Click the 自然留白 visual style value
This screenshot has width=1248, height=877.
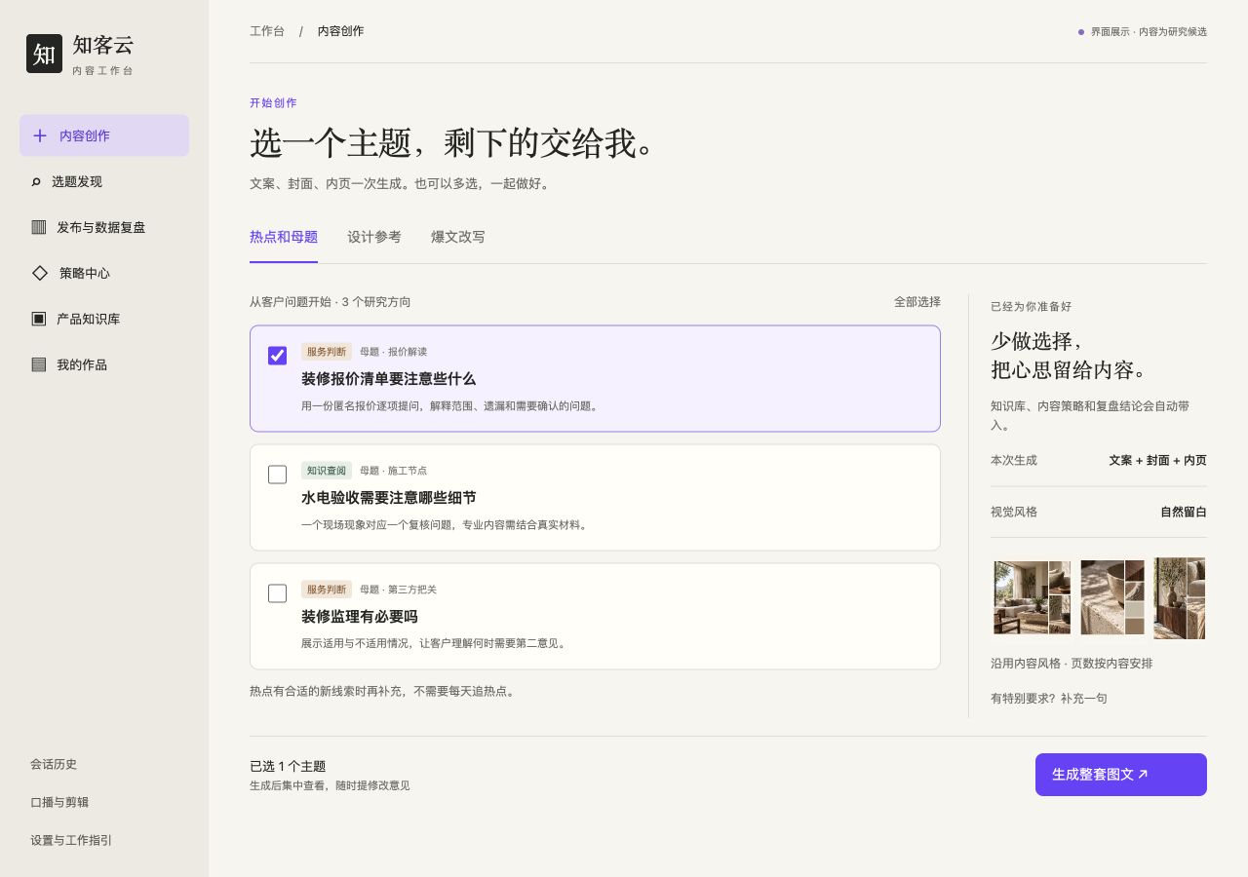[1184, 512]
